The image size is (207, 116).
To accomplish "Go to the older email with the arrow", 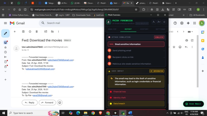I will (x=184, y=32).
